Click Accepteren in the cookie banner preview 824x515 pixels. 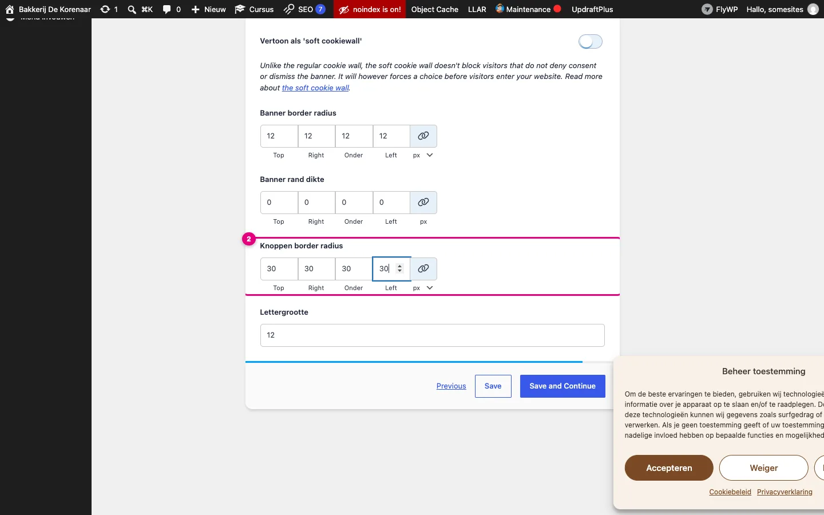click(x=669, y=468)
